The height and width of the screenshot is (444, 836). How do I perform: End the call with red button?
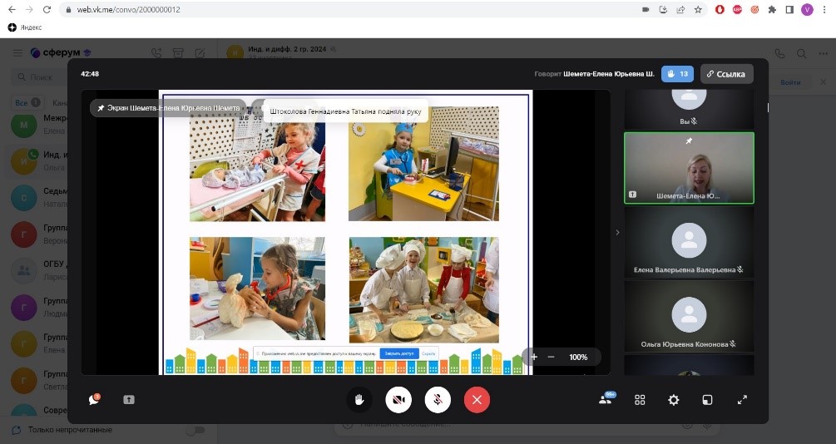477,400
